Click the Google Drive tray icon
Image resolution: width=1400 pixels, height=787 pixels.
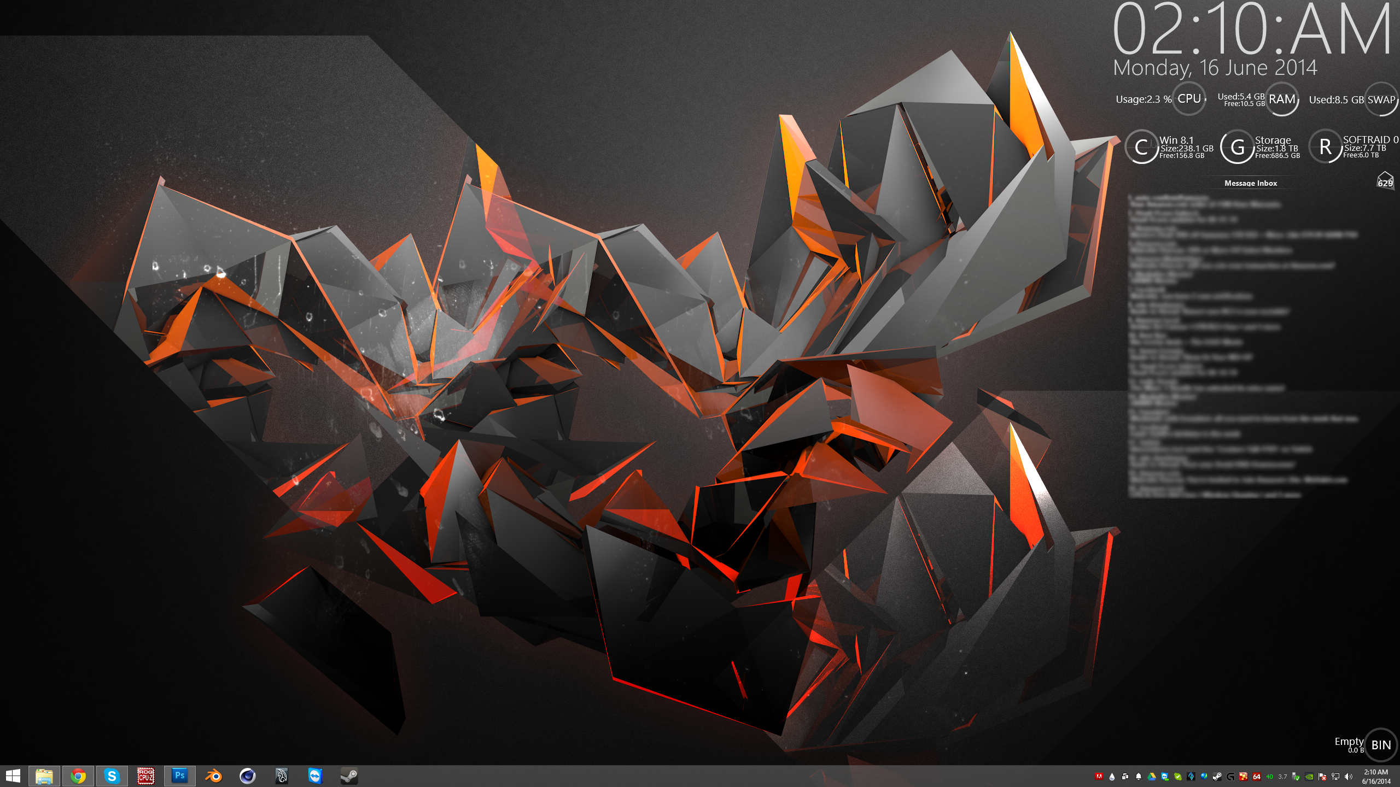(x=1152, y=777)
